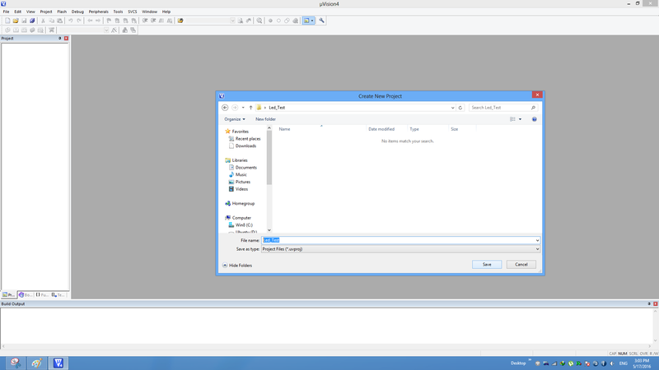Click the clock showing 3:03 PM in the taskbar
659x370 pixels.
[642, 361]
